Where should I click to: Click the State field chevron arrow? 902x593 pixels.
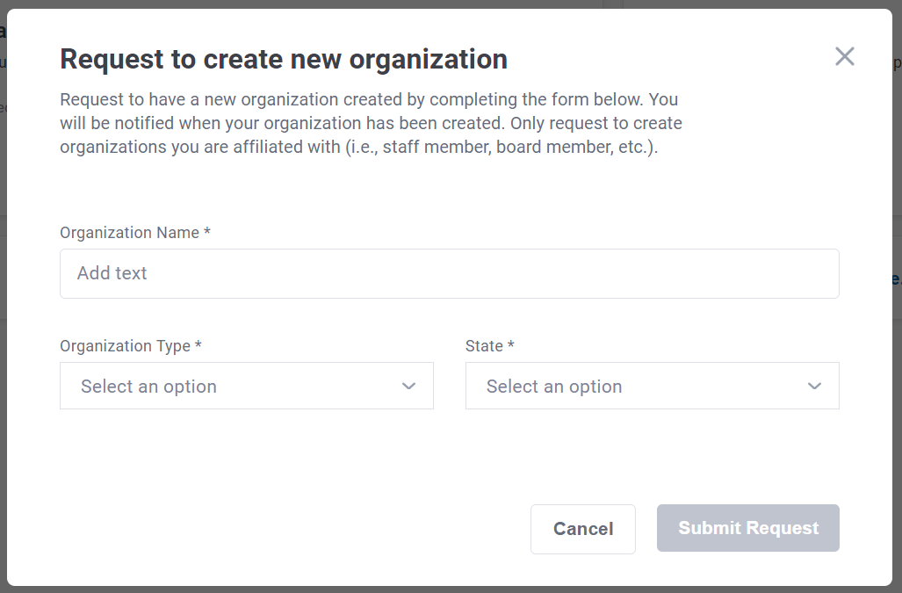(814, 387)
